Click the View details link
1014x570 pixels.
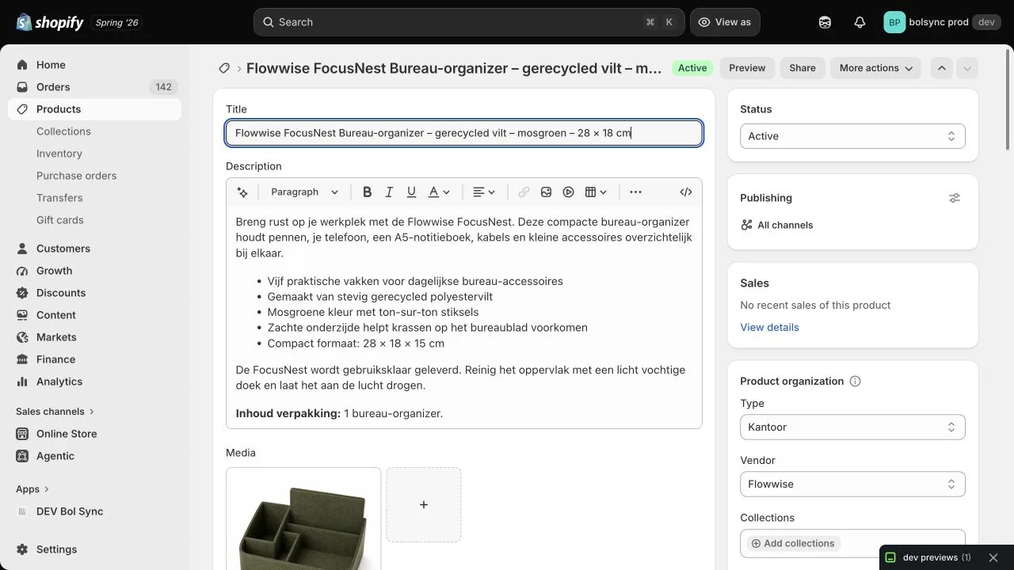[x=769, y=328]
